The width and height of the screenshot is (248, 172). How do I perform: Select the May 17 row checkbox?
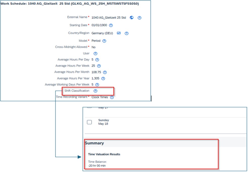pos(89,107)
